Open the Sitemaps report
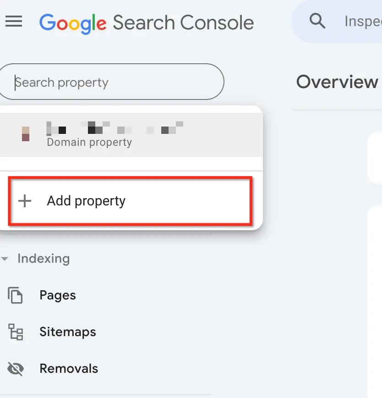Viewport: 382px width, 398px height. (68, 332)
